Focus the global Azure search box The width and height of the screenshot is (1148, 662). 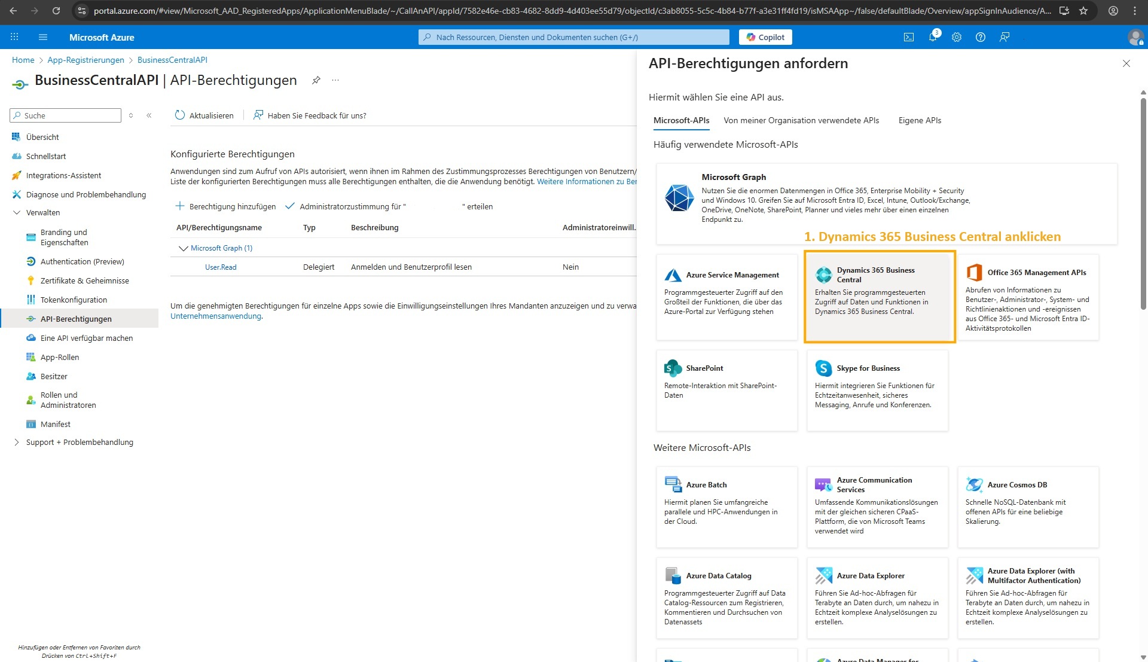(574, 37)
